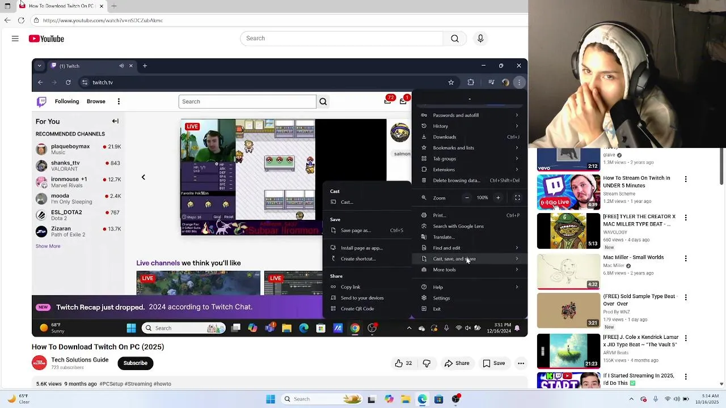Open Copilot on the outer taskbar
Viewport: 726px width, 408px height.
tap(389, 399)
